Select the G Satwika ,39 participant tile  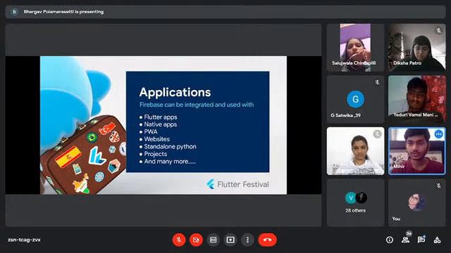[x=355, y=99]
